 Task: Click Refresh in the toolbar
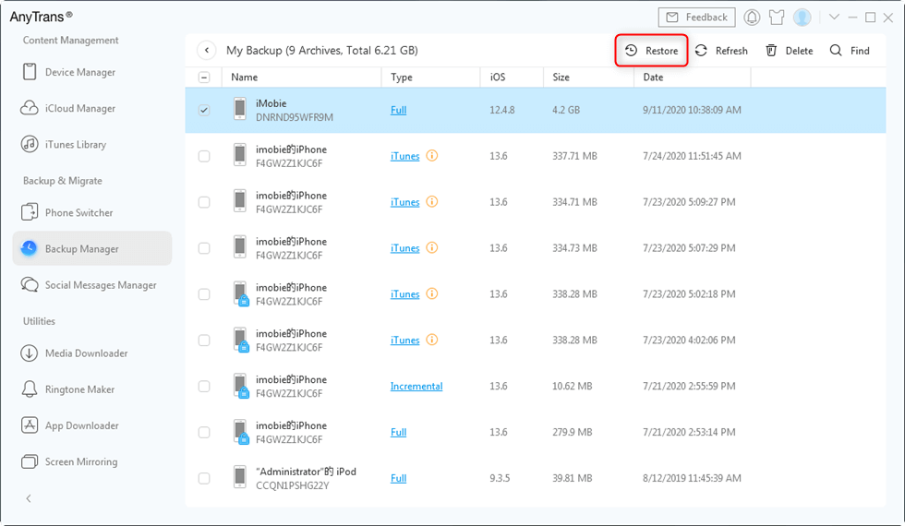721,51
